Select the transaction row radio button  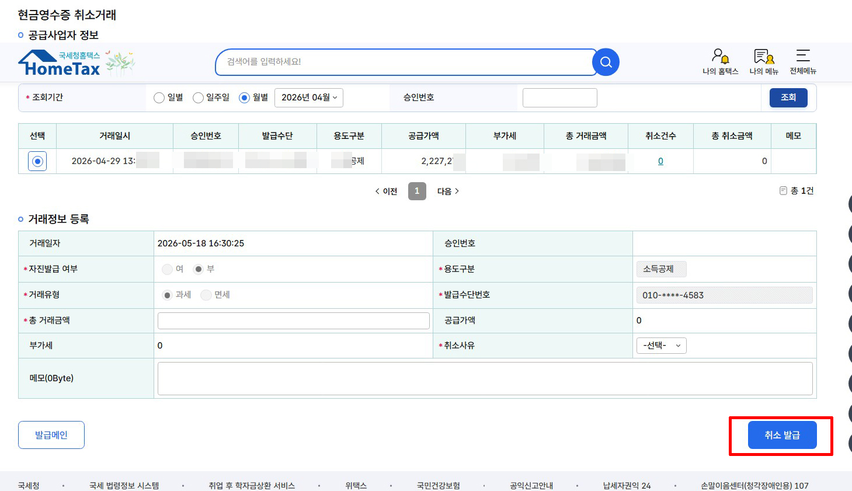click(x=38, y=161)
